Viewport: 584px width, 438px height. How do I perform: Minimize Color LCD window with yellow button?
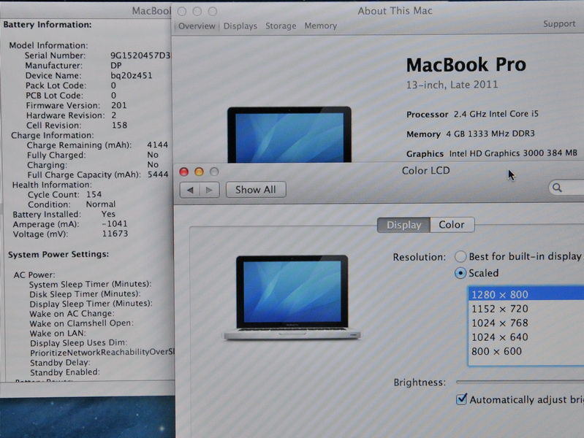click(x=199, y=172)
